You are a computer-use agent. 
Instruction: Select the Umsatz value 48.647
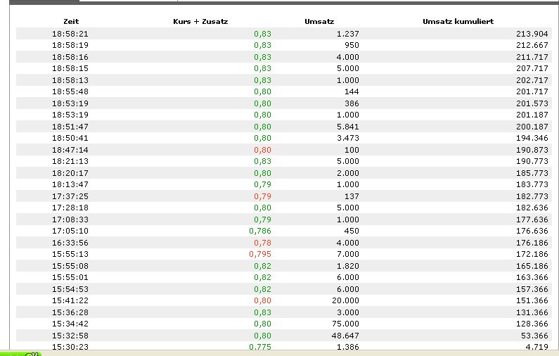345,335
